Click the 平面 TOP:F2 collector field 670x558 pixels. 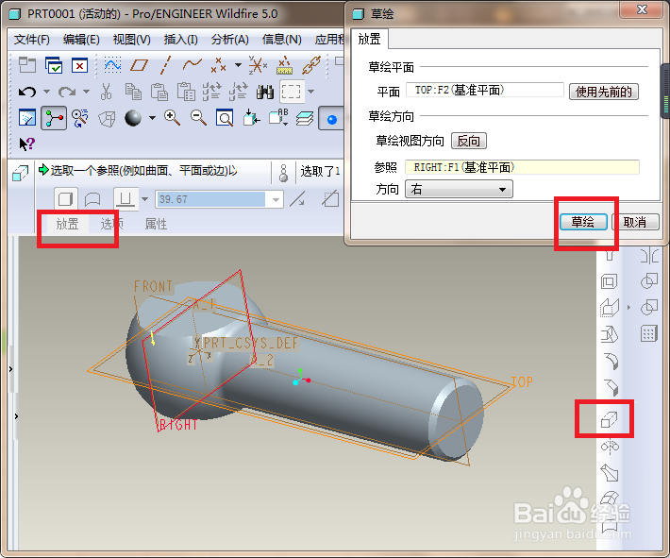484,91
